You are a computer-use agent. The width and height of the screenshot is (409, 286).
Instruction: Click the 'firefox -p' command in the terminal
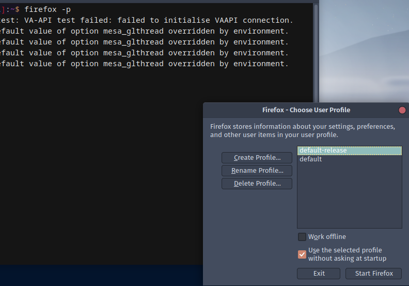click(x=47, y=9)
